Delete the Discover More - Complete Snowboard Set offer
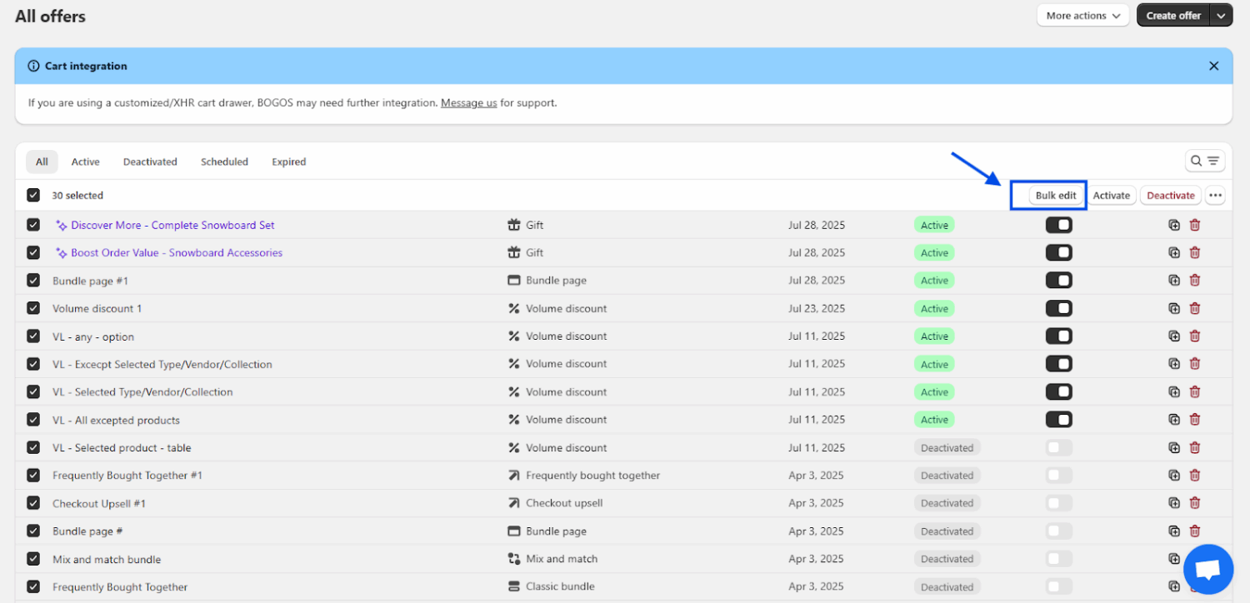Image resolution: width=1250 pixels, height=603 pixels. coord(1195,225)
